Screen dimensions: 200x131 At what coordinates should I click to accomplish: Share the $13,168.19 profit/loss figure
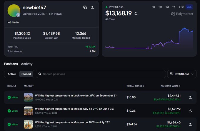click(x=136, y=13)
